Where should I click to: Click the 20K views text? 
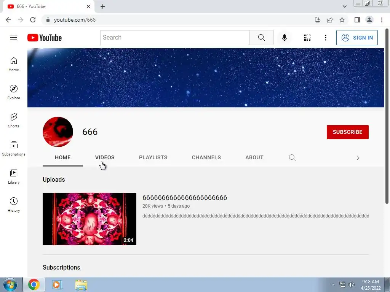[152, 206]
